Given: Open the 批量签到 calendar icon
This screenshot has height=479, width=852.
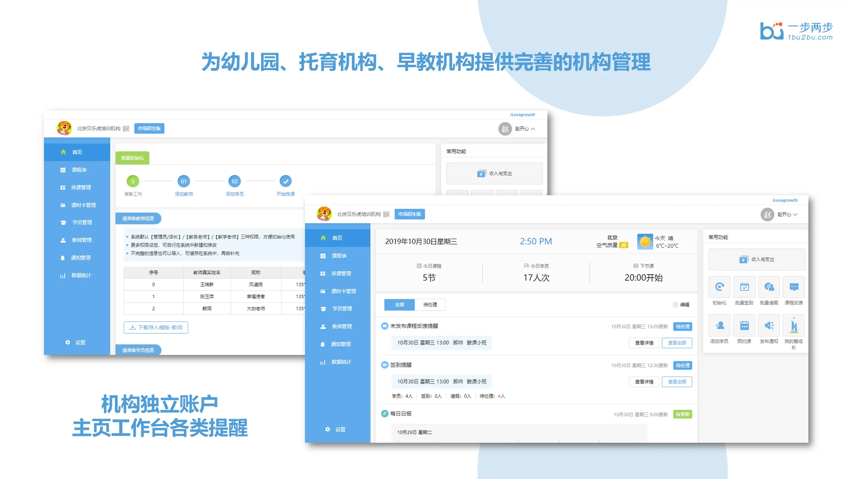Looking at the screenshot, I should tap(744, 287).
